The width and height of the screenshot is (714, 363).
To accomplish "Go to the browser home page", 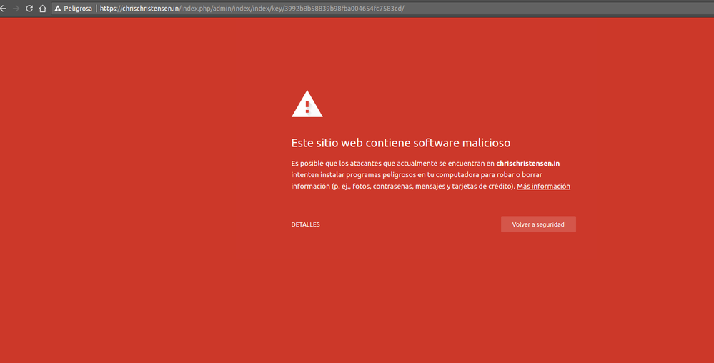I will [43, 9].
